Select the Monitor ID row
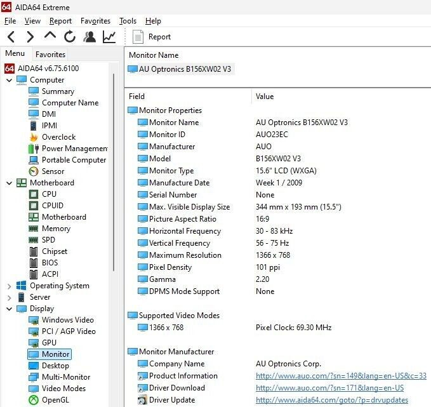Screen dimensions: 431x407 279,135
